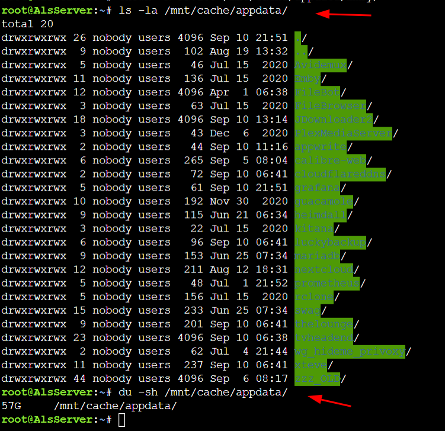Viewport: 445px width, 431px height.
Task: Click the guacamole directory name
Action: 324,201
